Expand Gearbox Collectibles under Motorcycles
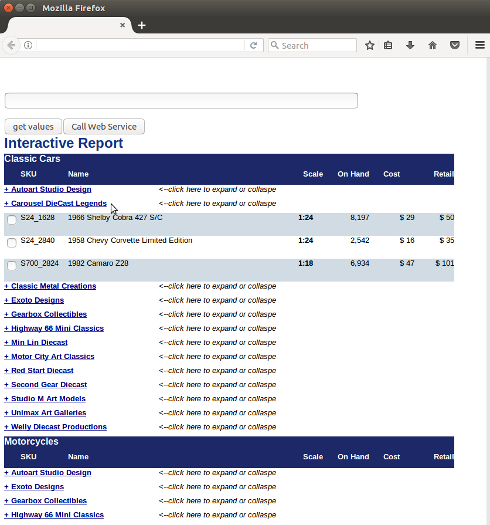This screenshot has width=490, height=525. 46,500
